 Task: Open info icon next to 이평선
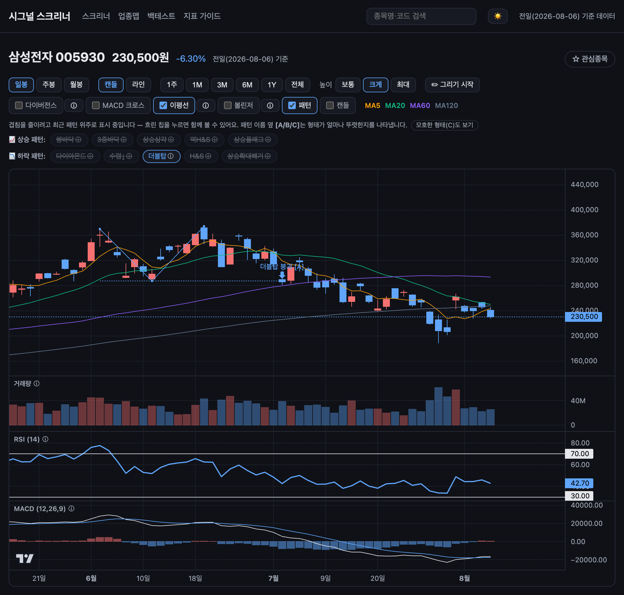(205, 106)
